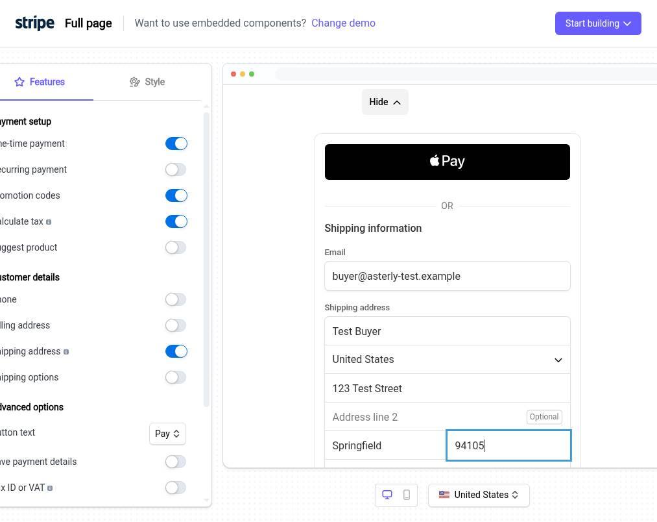This screenshot has height=522, width=657.
Task: Click the 123 Test Street field
Action: 447,388
